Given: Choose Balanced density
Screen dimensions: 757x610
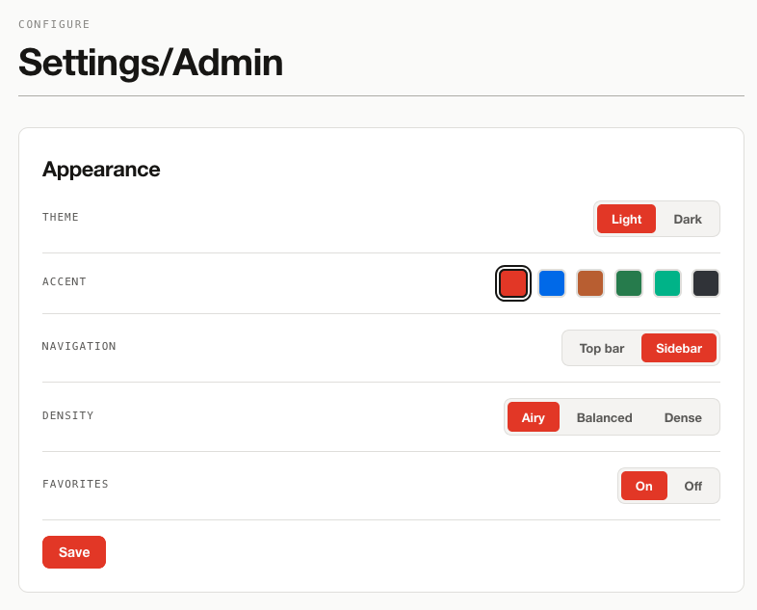Looking at the screenshot, I should pos(605,417).
